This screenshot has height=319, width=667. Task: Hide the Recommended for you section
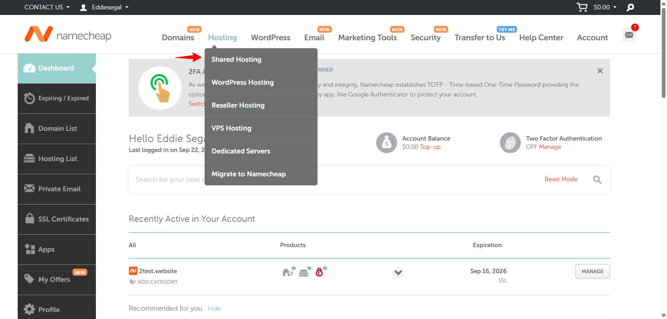click(x=214, y=308)
